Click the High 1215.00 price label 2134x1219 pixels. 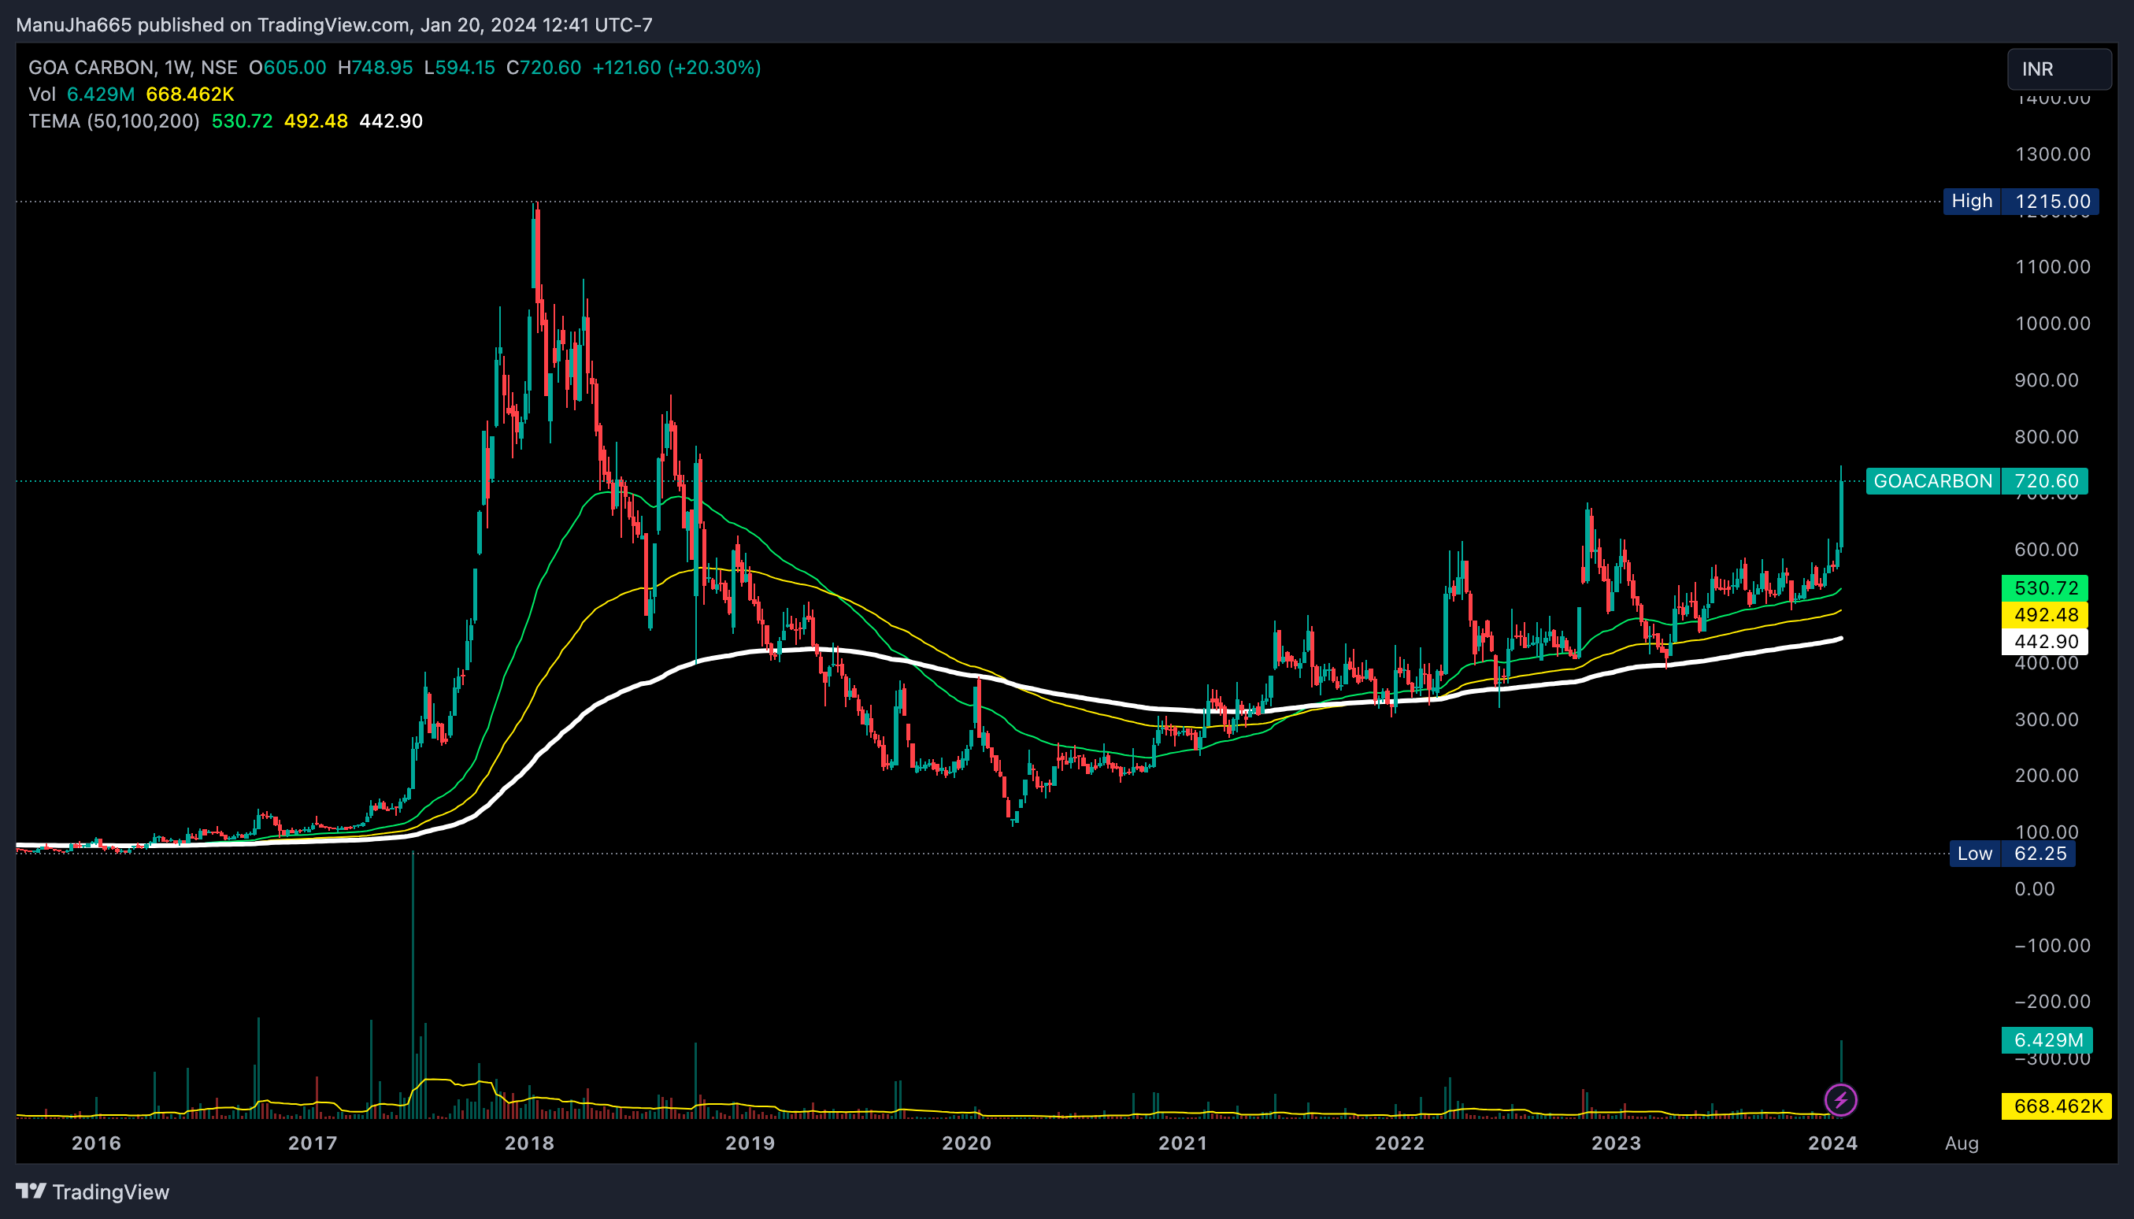pyautogui.click(x=2021, y=201)
